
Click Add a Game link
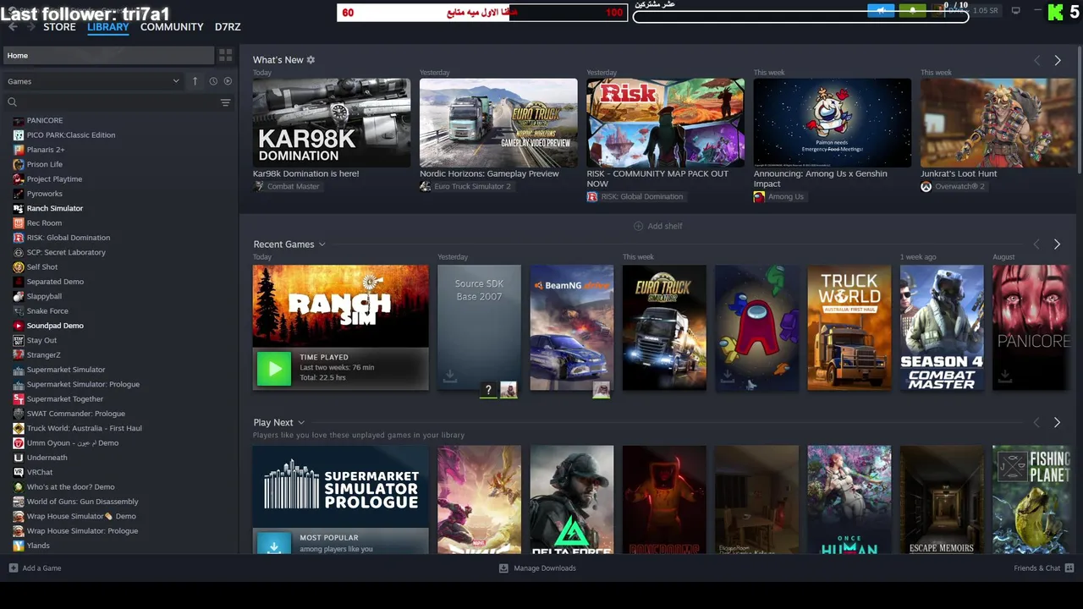[41, 568]
